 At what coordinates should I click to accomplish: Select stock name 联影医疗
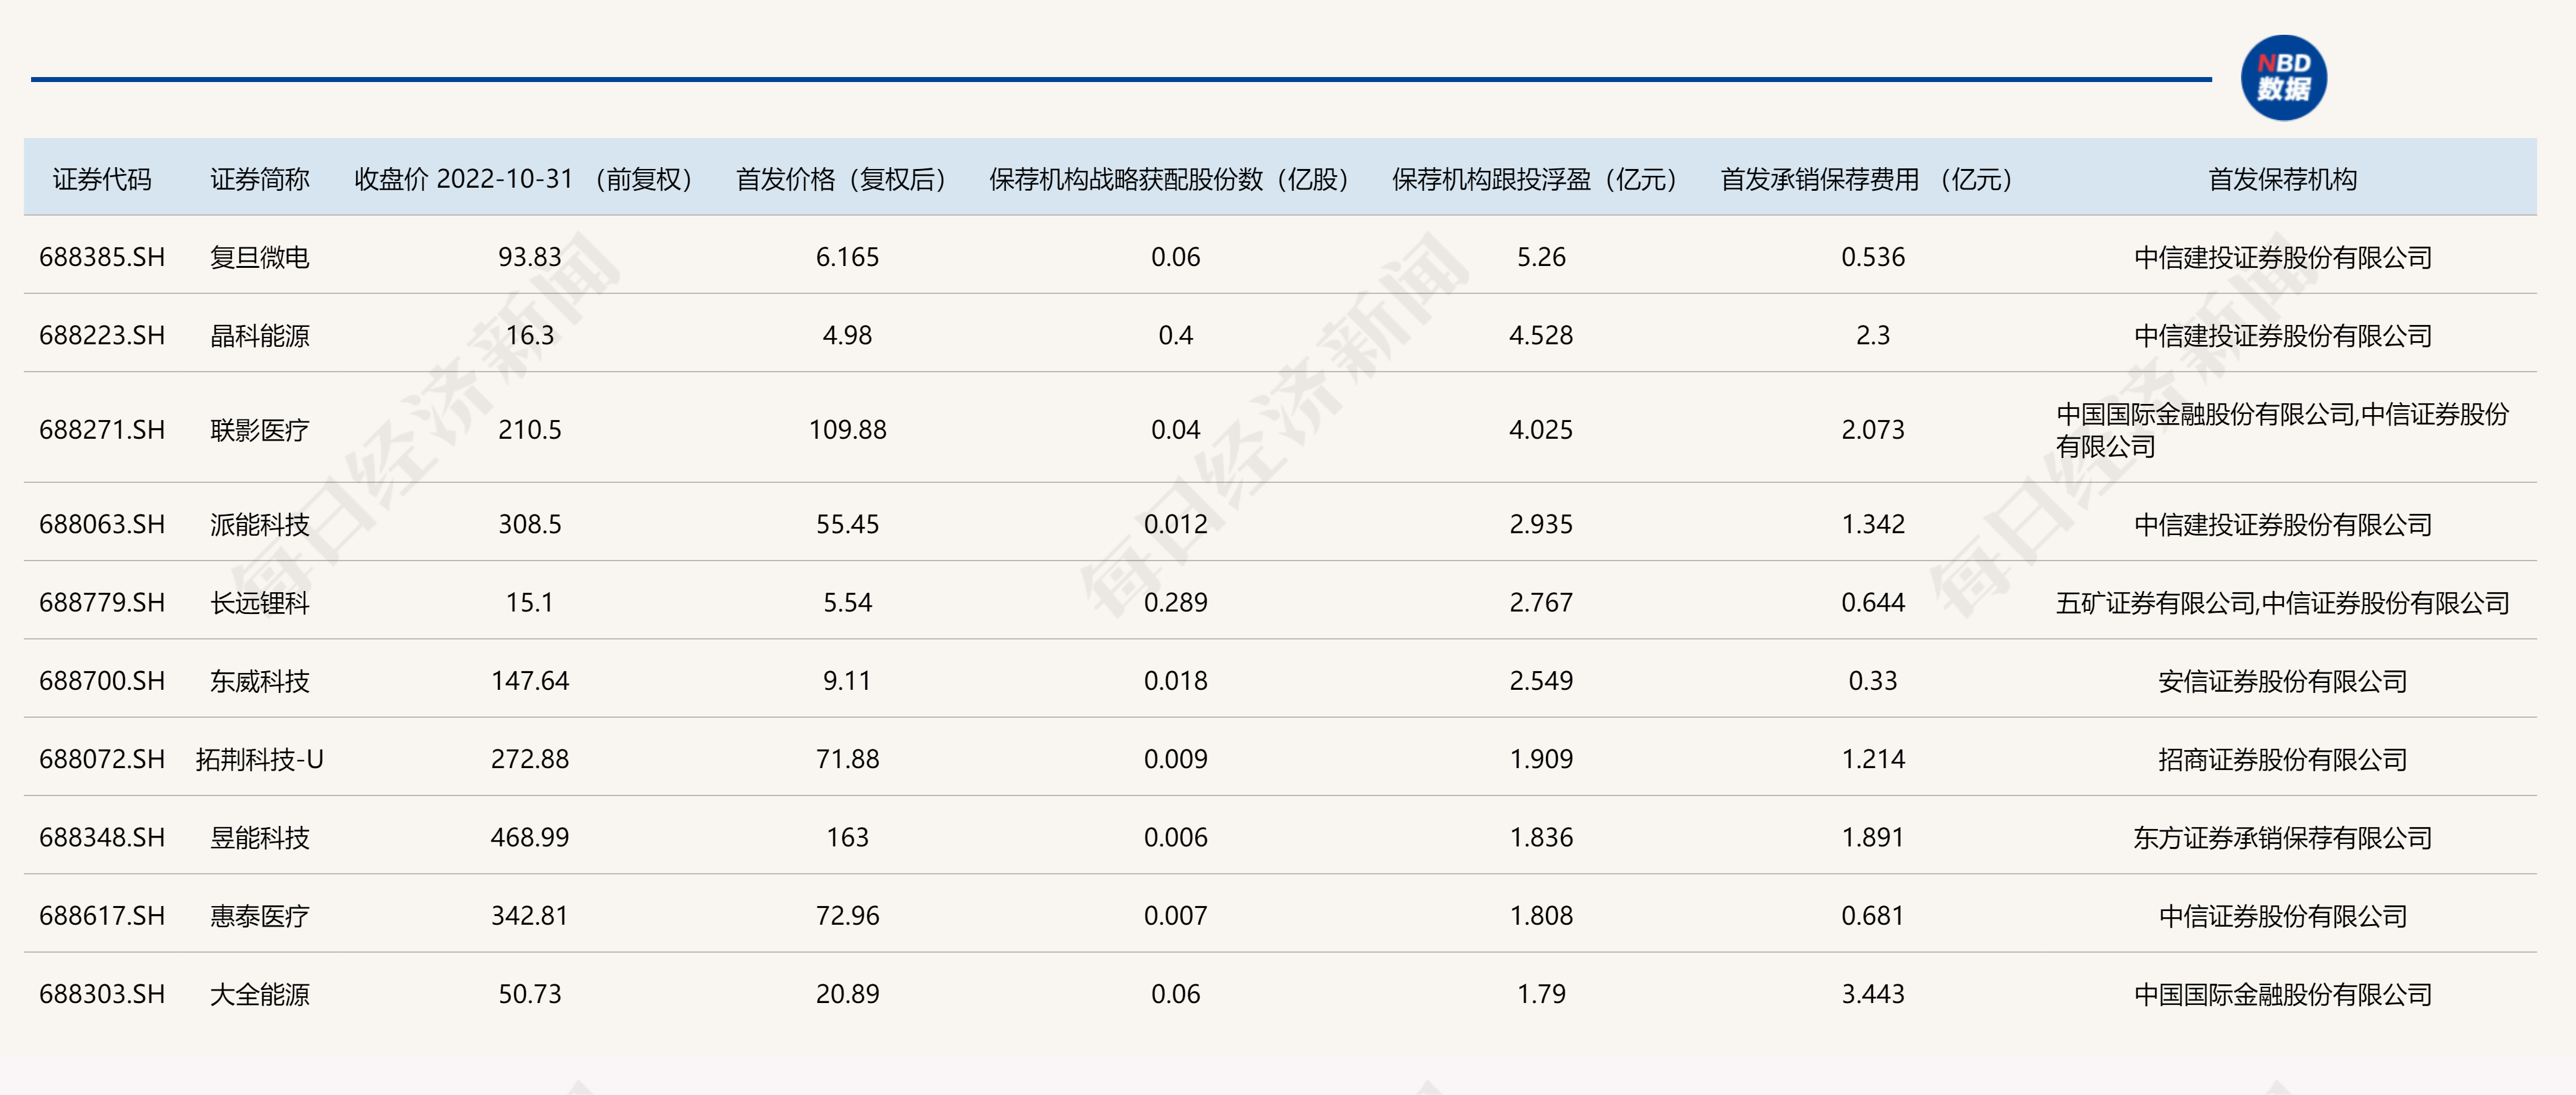[260, 430]
